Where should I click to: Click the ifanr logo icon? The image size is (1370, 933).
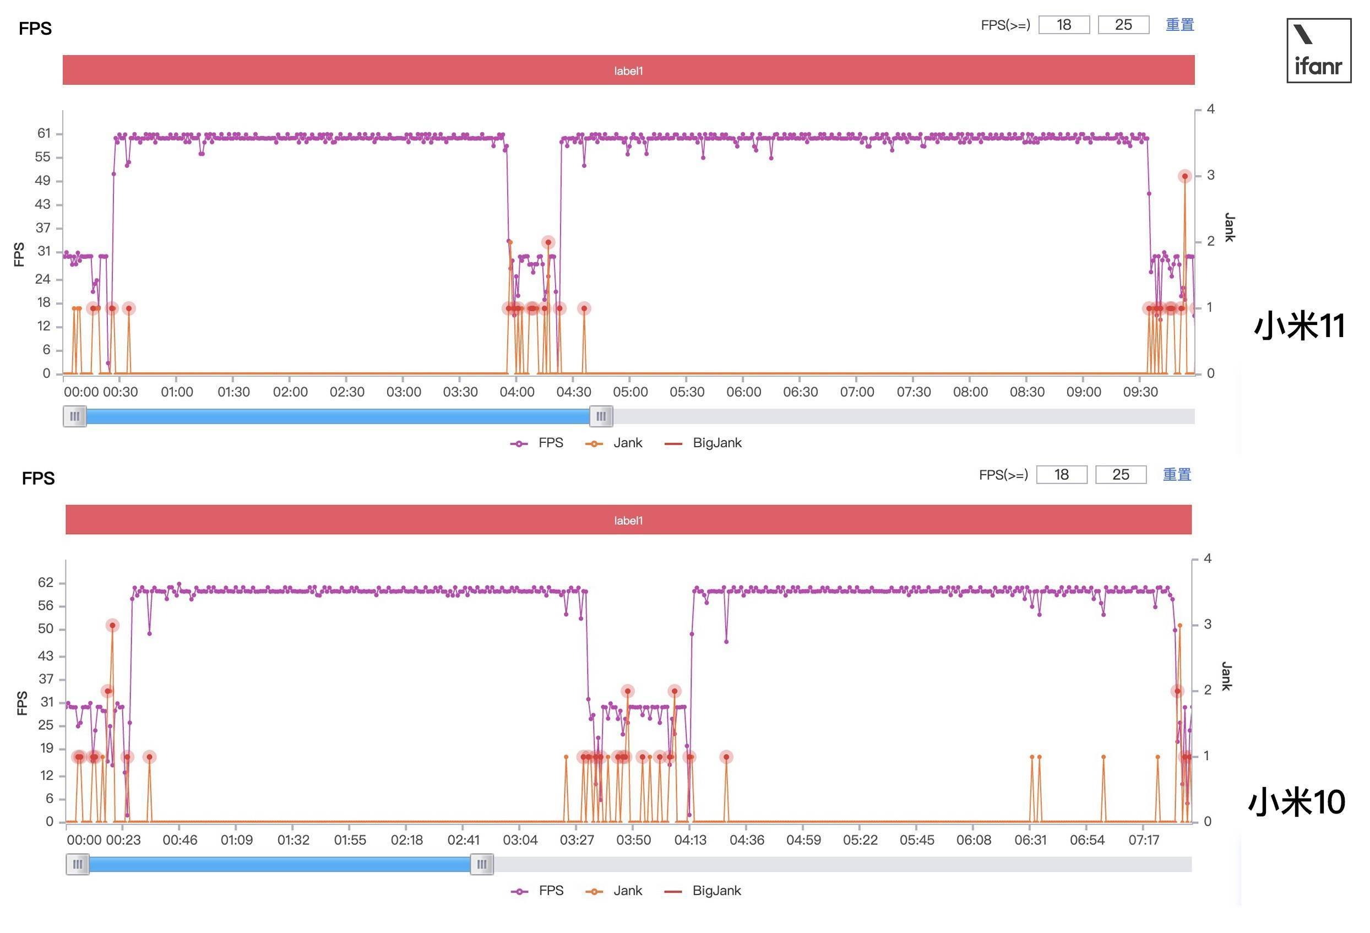(1318, 51)
